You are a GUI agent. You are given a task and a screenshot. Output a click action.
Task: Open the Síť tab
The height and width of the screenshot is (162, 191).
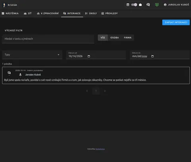[x=27, y=14]
